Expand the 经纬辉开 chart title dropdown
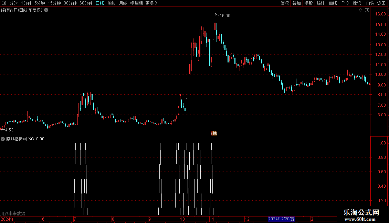 46,10
